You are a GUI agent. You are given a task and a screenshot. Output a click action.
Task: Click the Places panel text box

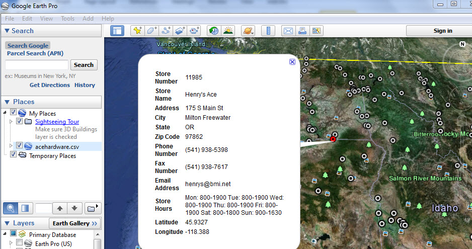(43, 208)
